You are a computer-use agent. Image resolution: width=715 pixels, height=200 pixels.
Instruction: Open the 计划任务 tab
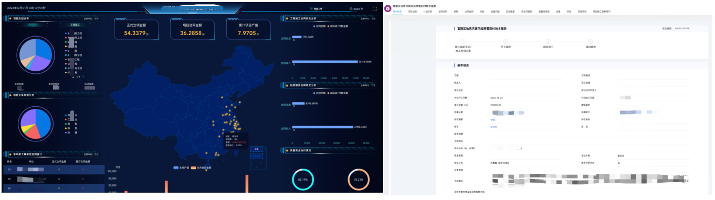pos(428,11)
